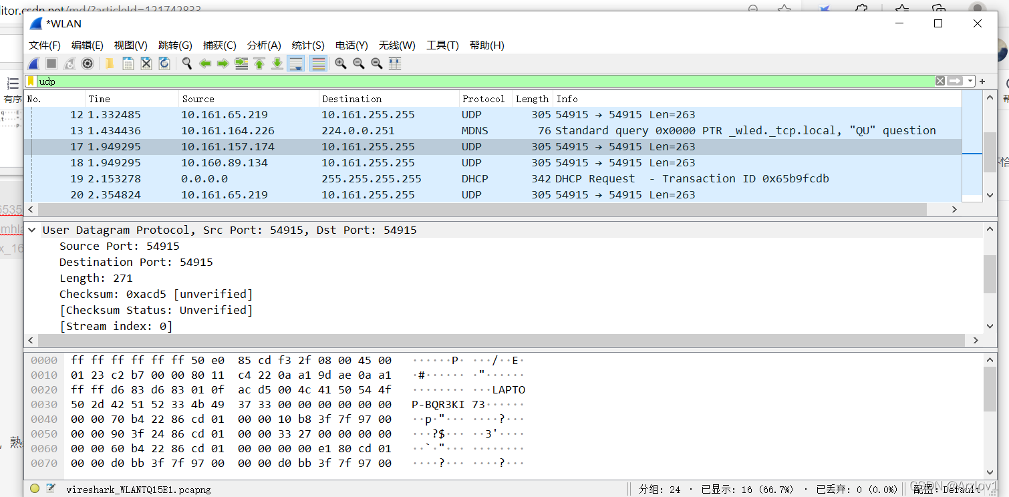The height and width of the screenshot is (497, 1009).
Task: Find a packet with magnifier icon
Action: tap(187, 63)
